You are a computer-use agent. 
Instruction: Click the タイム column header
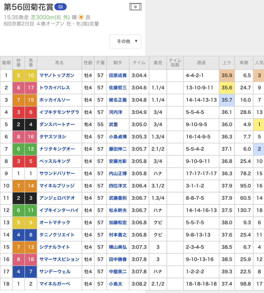pyautogui.click(x=139, y=63)
